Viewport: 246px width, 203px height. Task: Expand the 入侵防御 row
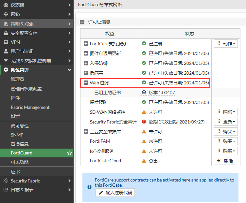(x=86, y=63)
